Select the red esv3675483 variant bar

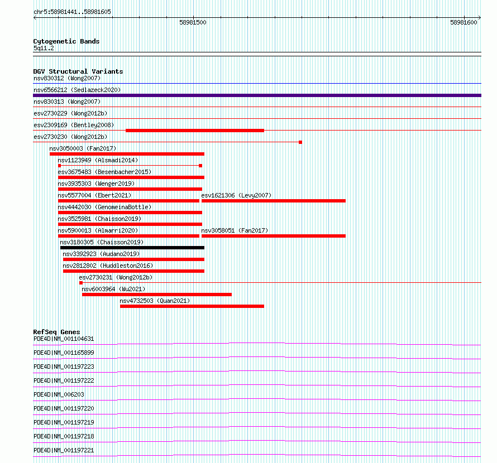click(131, 177)
